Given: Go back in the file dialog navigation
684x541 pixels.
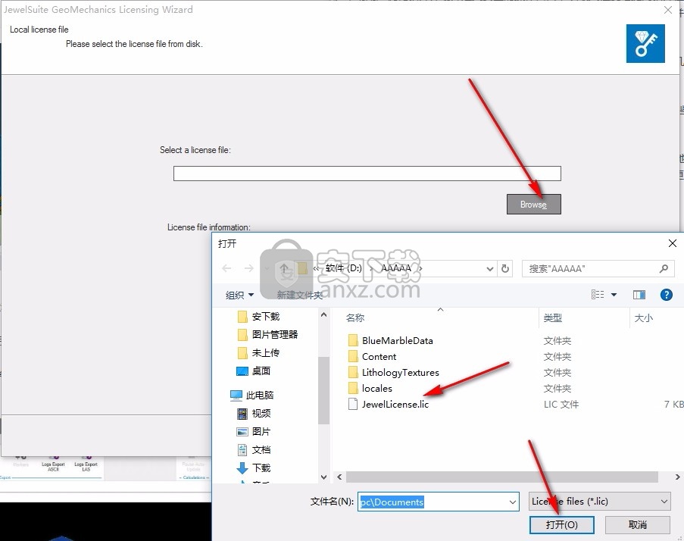Looking at the screenshot, I should [226, 268].
